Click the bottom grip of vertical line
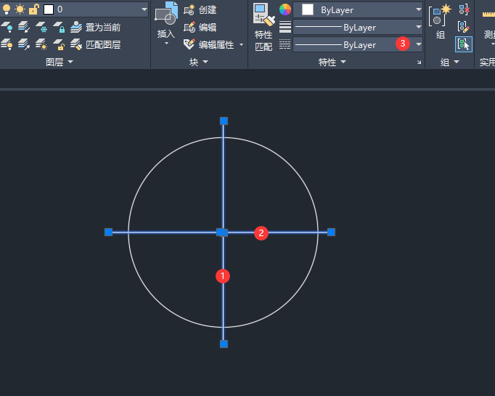The height and width of the screenshot is (396, 495). (224, 344)
